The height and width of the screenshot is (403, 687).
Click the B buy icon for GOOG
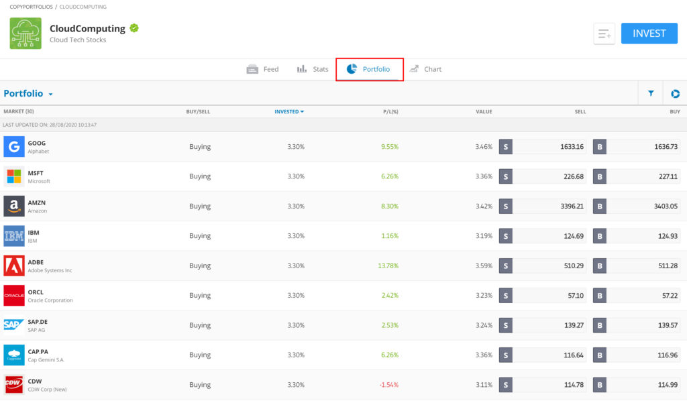600,147
